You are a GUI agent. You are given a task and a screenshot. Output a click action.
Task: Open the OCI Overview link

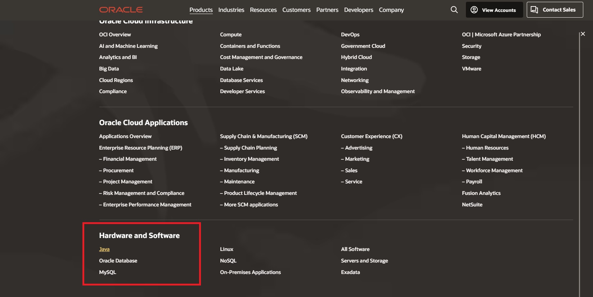[x=115, y=35]
